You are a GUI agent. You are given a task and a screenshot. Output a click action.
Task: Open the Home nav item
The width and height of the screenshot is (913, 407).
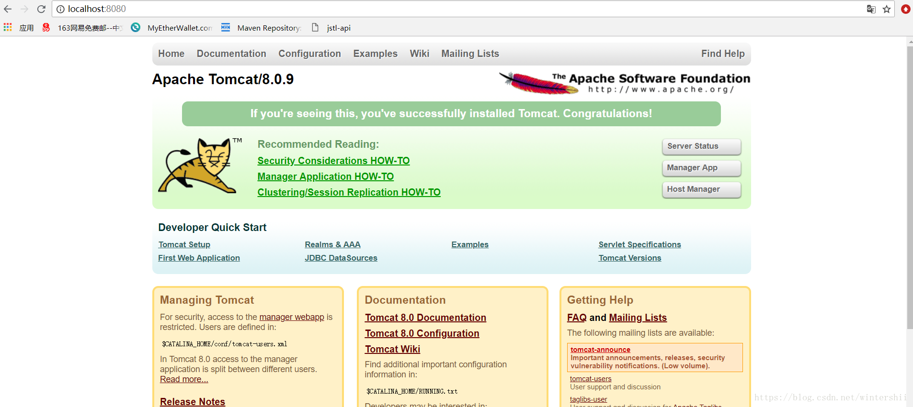[x=171, y=54]
